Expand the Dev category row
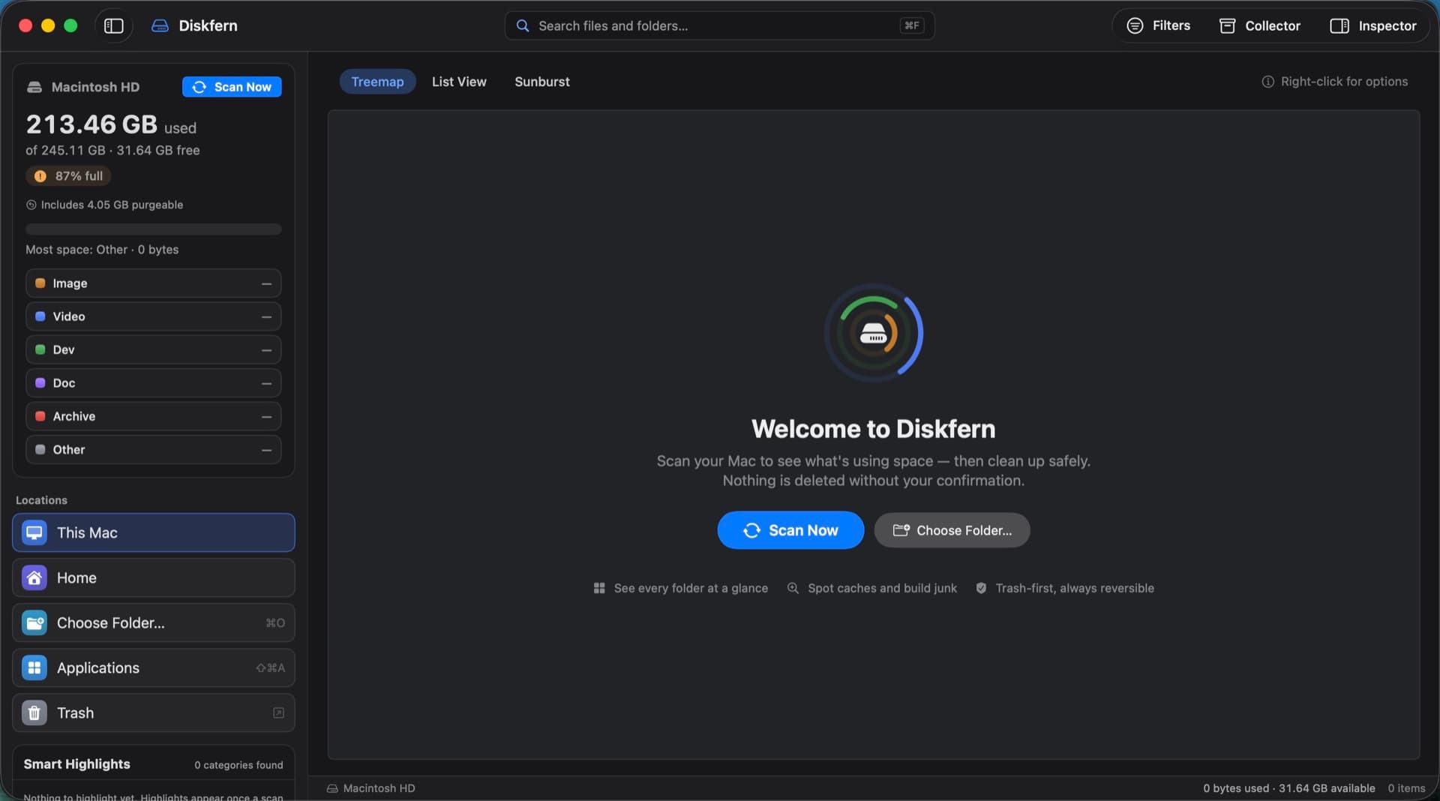 (154, 349)
